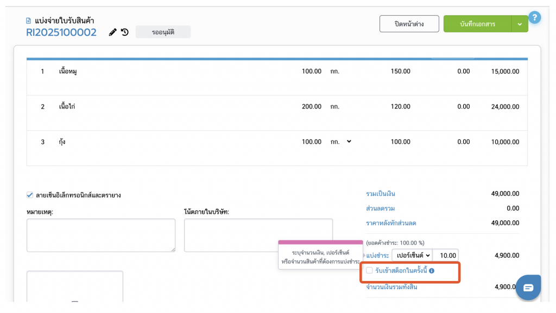Open the กก. unit dropdown for กุ้ง
Viewport: 556px width, 313px height.
click(x=341, y=142)
